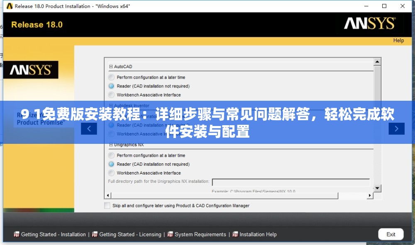Select AutoCAD Perform configuration at a later time

[x=111, y=78]
